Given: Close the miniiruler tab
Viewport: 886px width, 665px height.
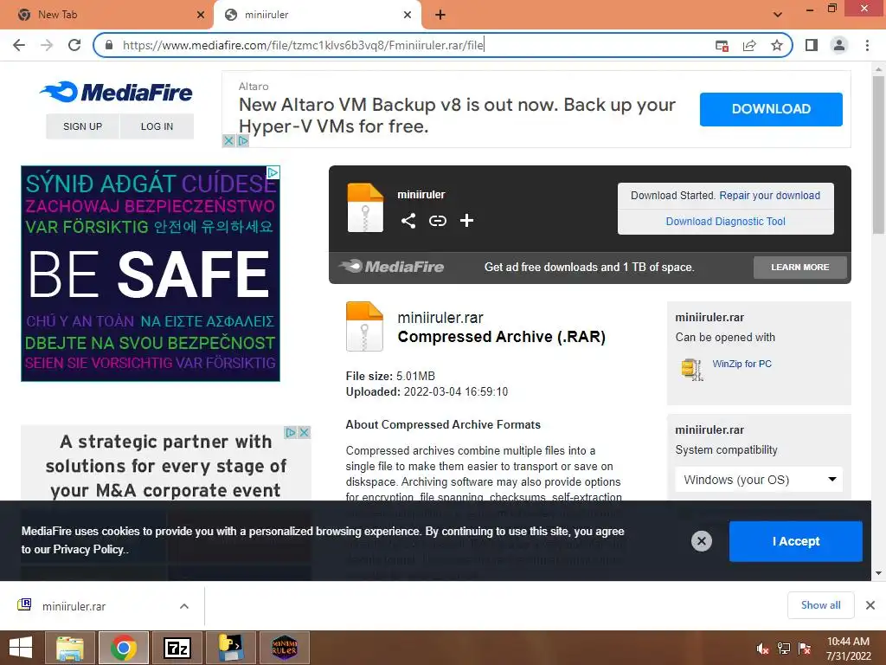Looking at the screenshot, I should point(408,15).
